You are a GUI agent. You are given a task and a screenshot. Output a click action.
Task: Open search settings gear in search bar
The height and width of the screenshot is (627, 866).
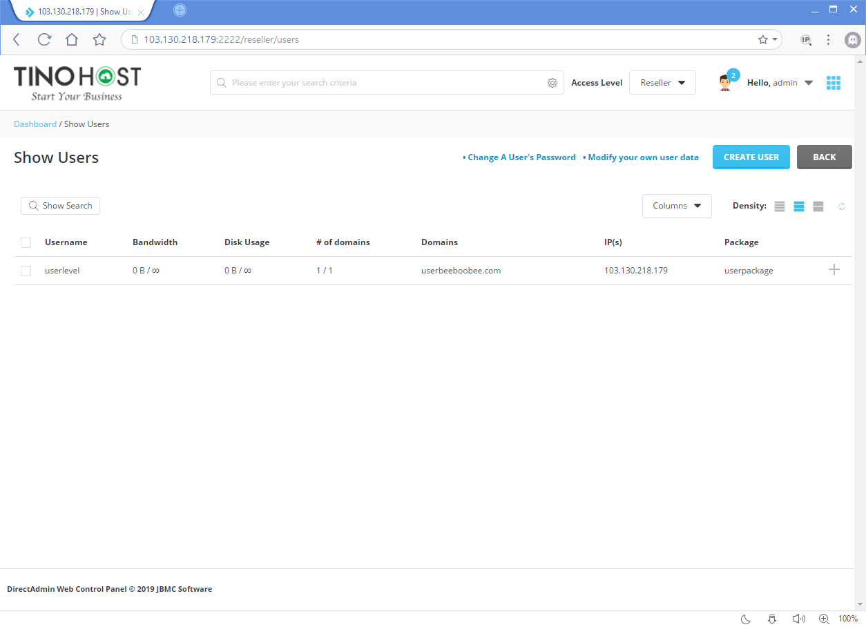point(552,82)
